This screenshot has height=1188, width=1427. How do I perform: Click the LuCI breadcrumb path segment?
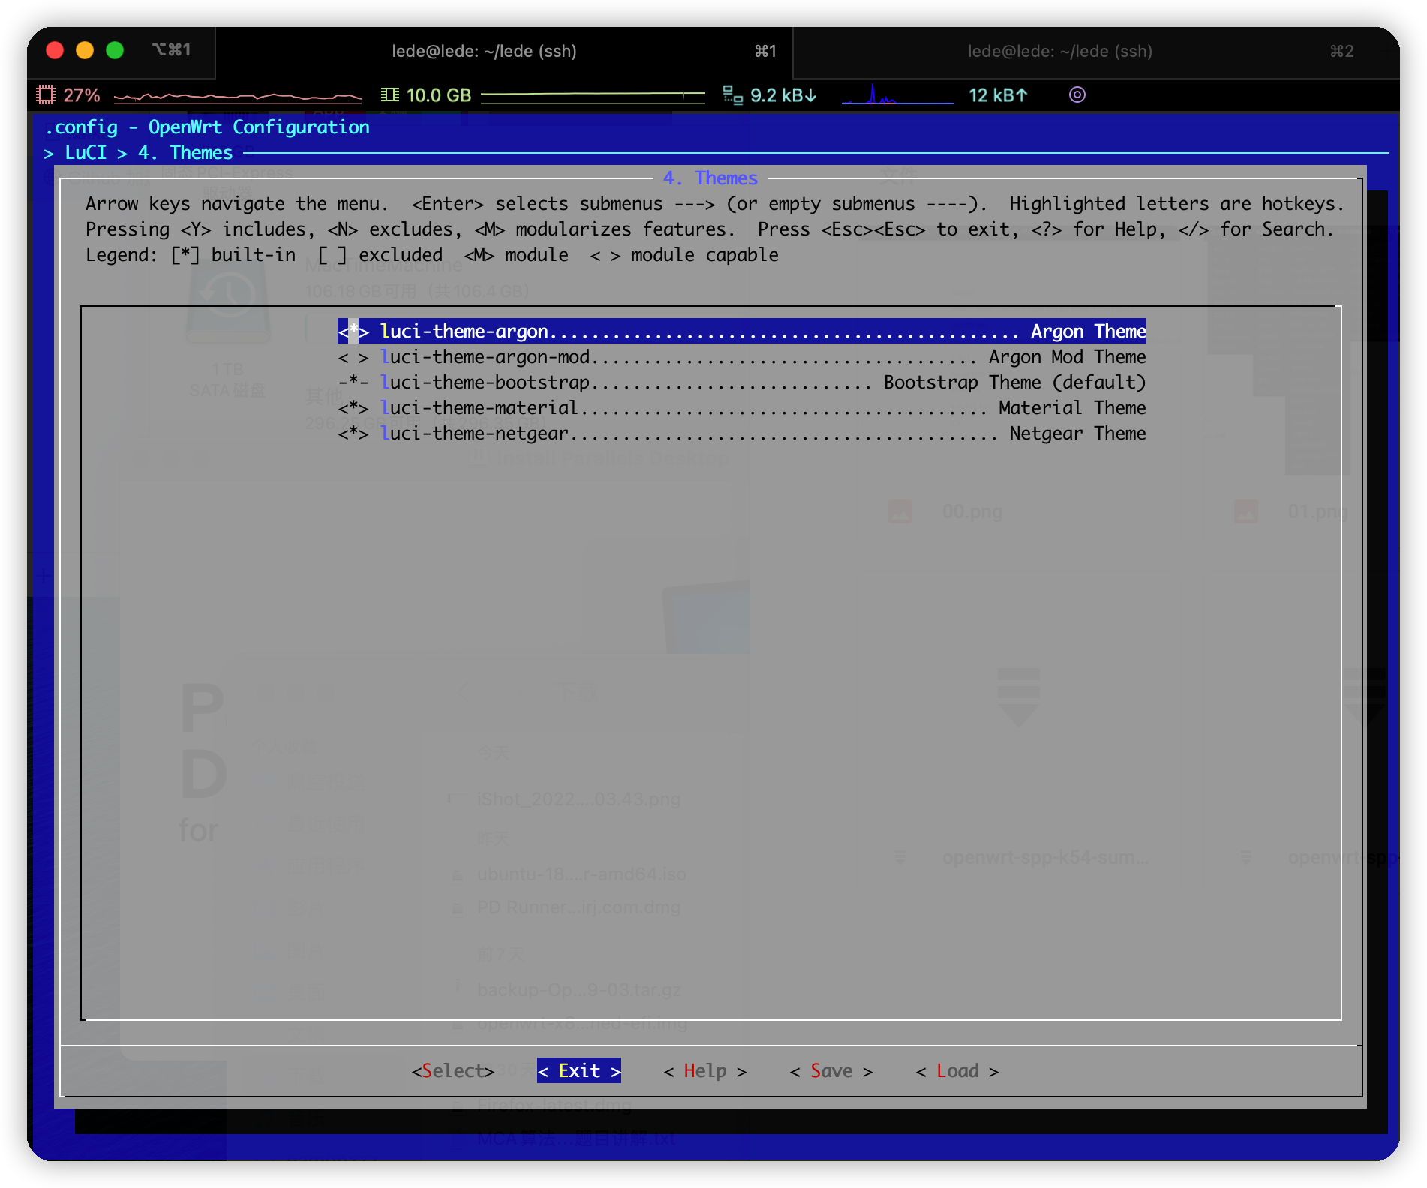point(86,152)
